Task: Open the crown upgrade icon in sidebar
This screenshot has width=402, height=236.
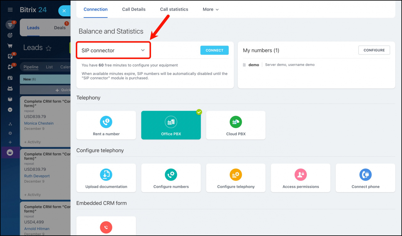Action: coord(10,152)
